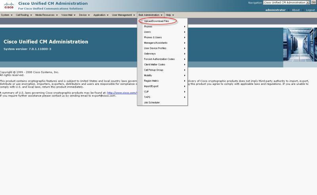Open the Device menu
Viewport: 317px width, 195px height.
click(84, 15)
